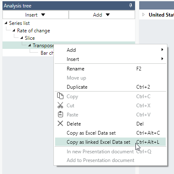
Task: Pin the Analysis tree panel
Action: [130, 5]
